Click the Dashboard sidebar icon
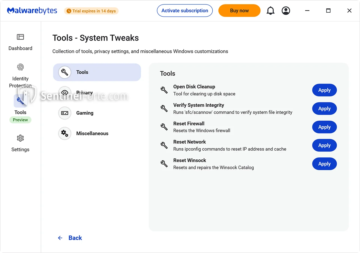The image size is (360, 253). coord(20,37)
